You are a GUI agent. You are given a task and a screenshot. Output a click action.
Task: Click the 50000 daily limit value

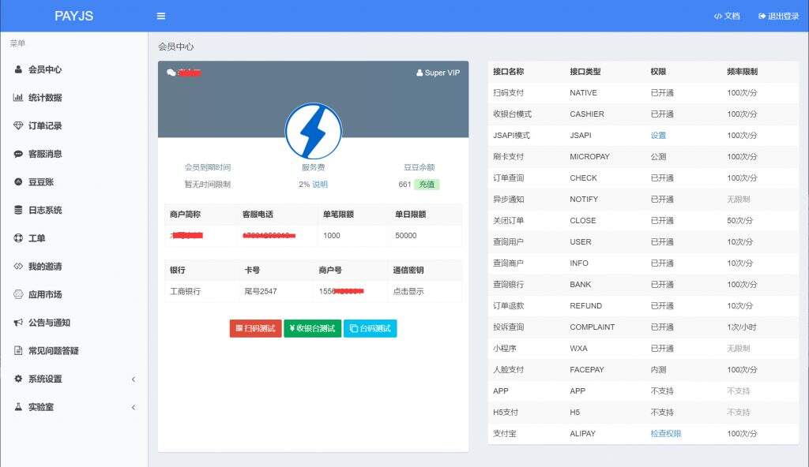click(405, 236)
